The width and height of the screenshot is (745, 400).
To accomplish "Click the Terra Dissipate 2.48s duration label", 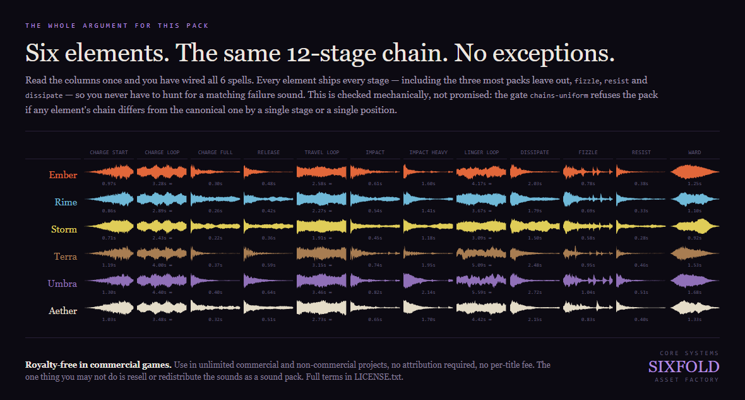I will [x=535, y=265].
